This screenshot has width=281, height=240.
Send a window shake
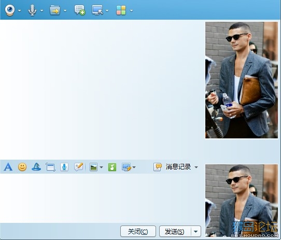point(50,167)
